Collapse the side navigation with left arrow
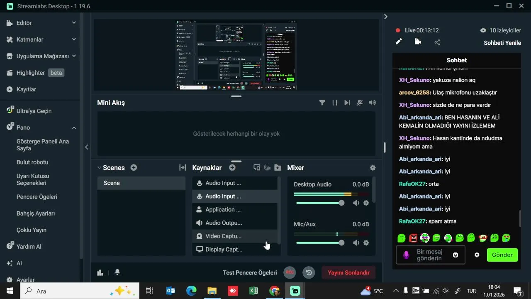Screen dimensions: 531x299 (86, 147)
